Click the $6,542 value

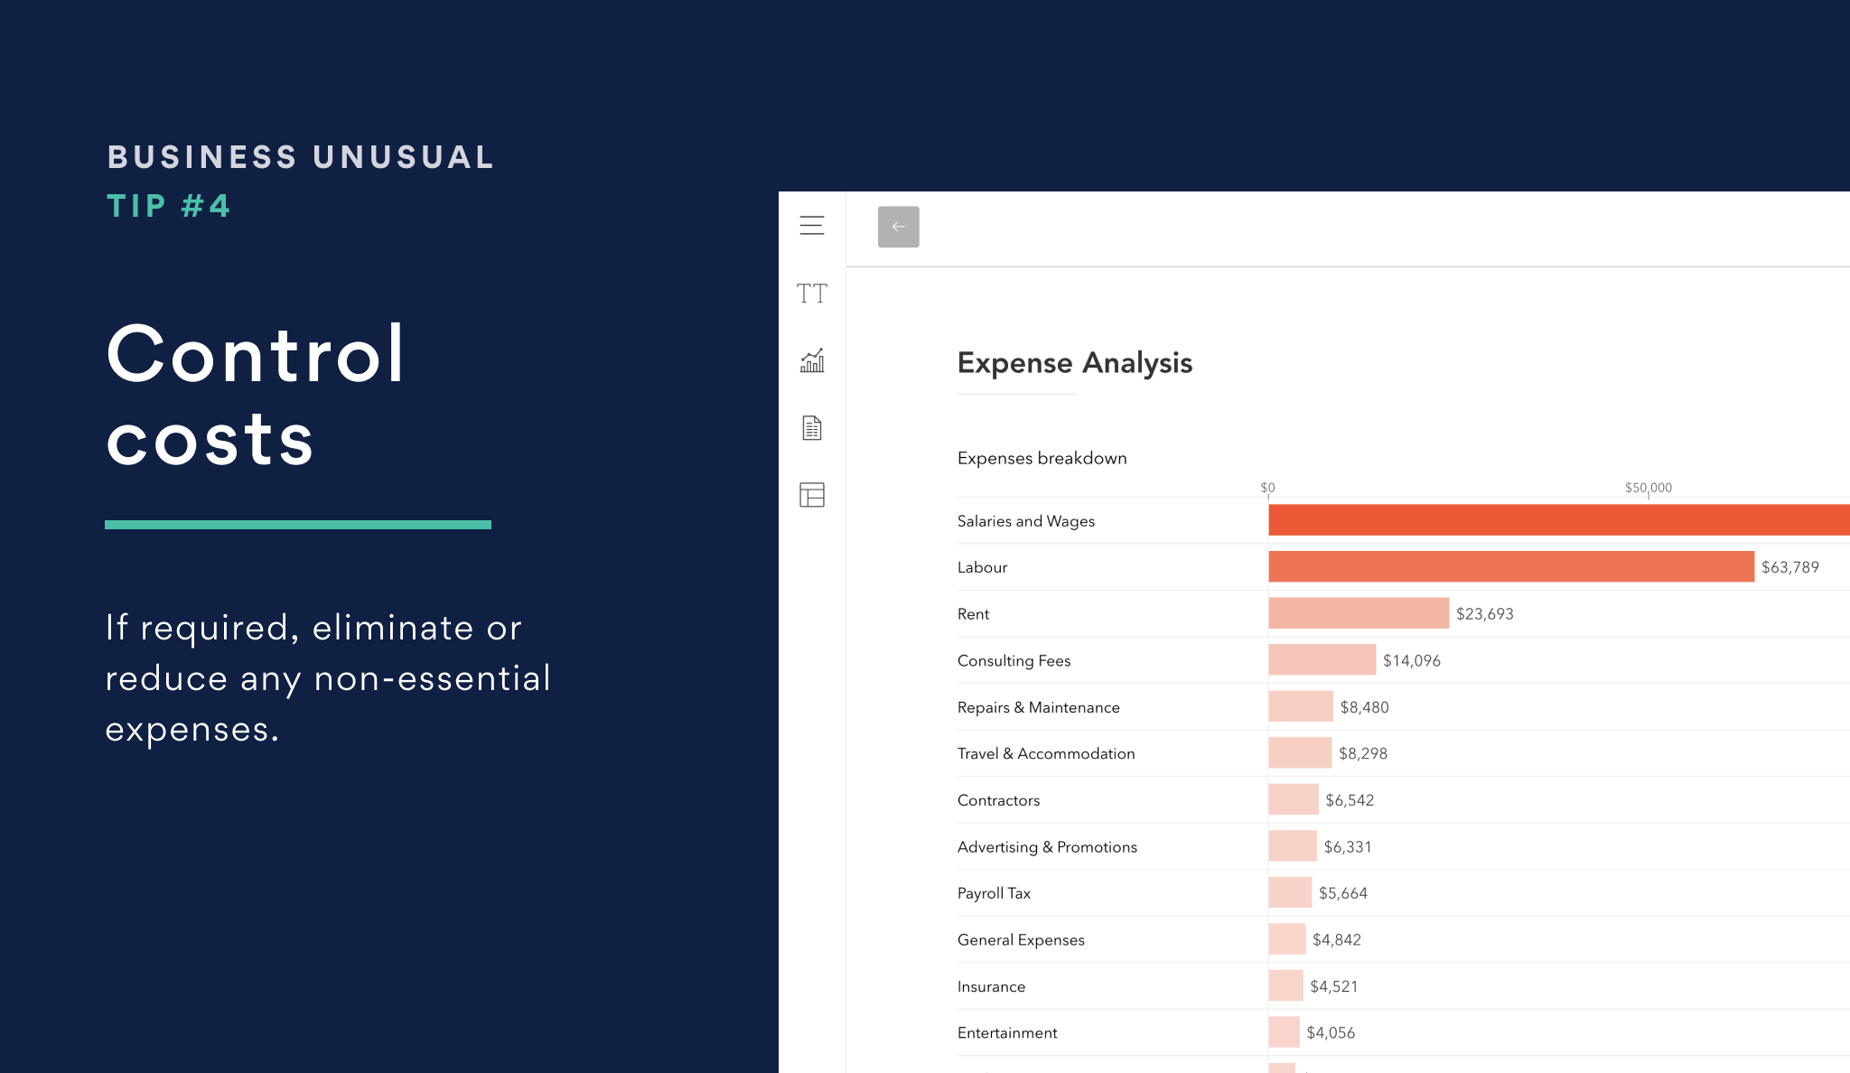tap(1350, 800)
